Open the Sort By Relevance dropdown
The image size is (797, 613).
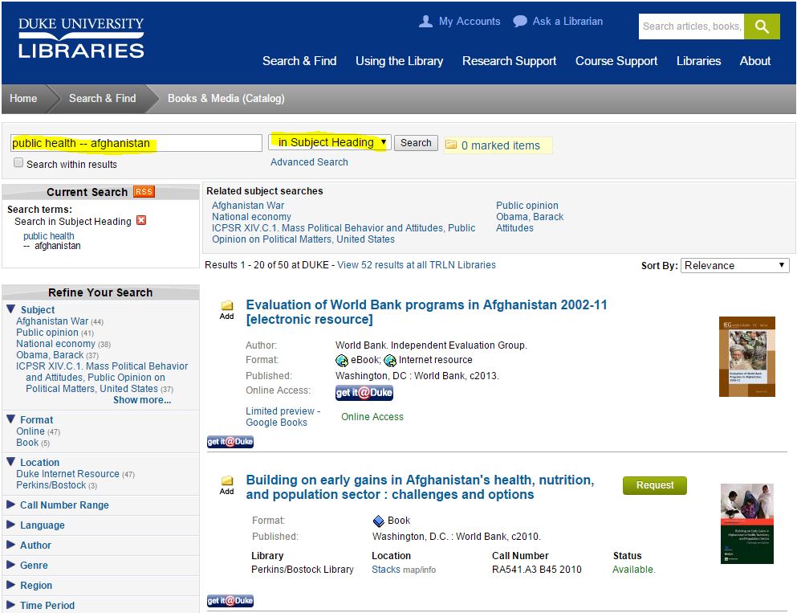[734, 265]
